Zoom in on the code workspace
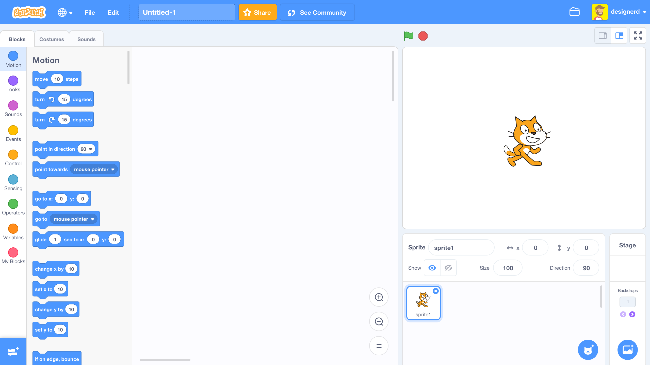The width and height of the screenshot is (650, 365). pyautogui.click(x=379, y=297)
